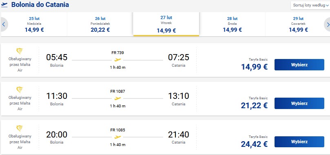Click the Ryanair harp logo on FR 1085 row
Viewport: 330px width, 155px height.
(19, 128)
